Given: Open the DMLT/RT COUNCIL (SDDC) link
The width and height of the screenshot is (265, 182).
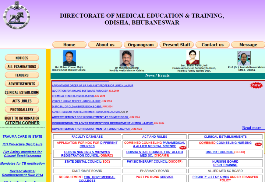Looking at the screenshot, I should click(225, 152).
